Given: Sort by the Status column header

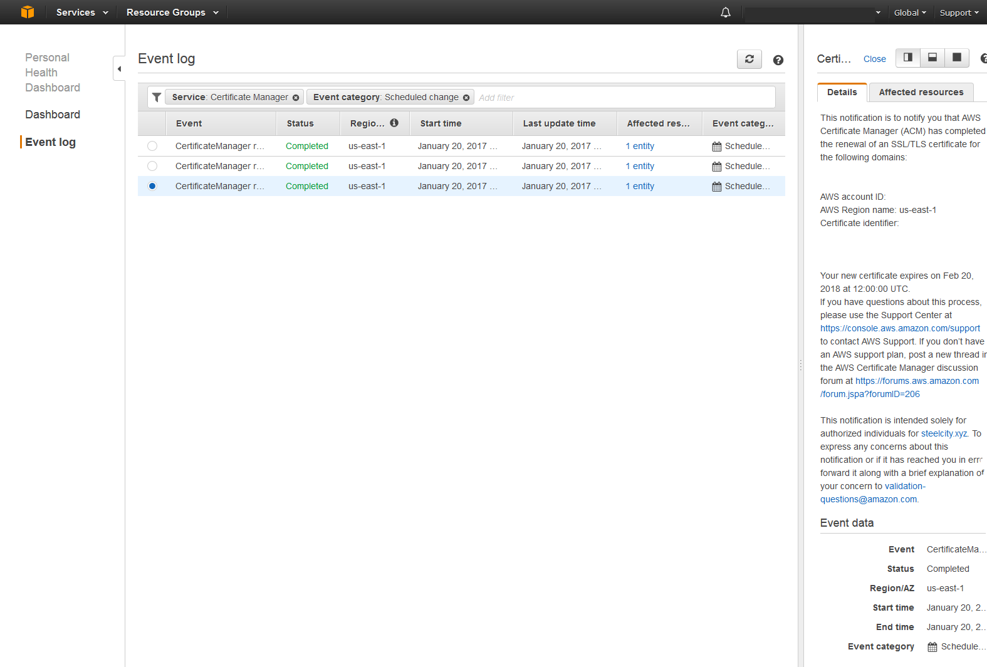Looking at the screenshot, I should [308, 123].
